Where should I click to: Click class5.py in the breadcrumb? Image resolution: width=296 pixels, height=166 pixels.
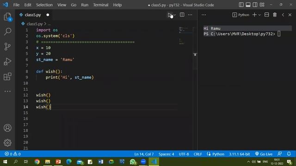[35, 24]
